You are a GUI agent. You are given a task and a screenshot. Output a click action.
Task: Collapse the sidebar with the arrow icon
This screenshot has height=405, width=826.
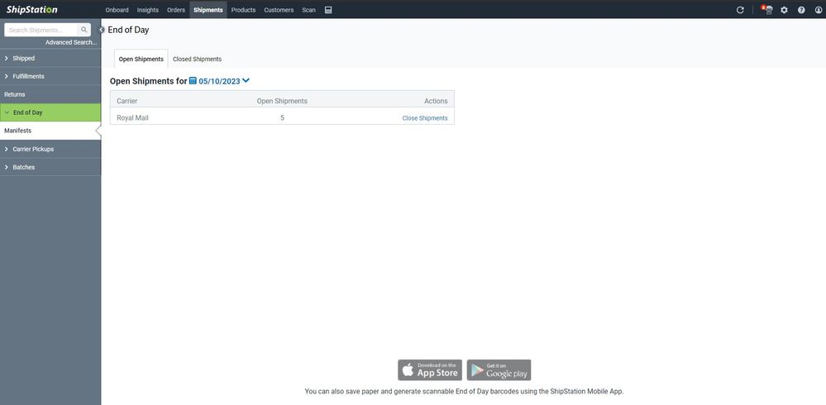pyautogui.click(x=102, y=30)
